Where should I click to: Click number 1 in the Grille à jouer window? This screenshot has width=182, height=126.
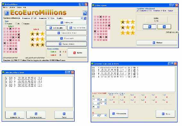tap(95, 17)
